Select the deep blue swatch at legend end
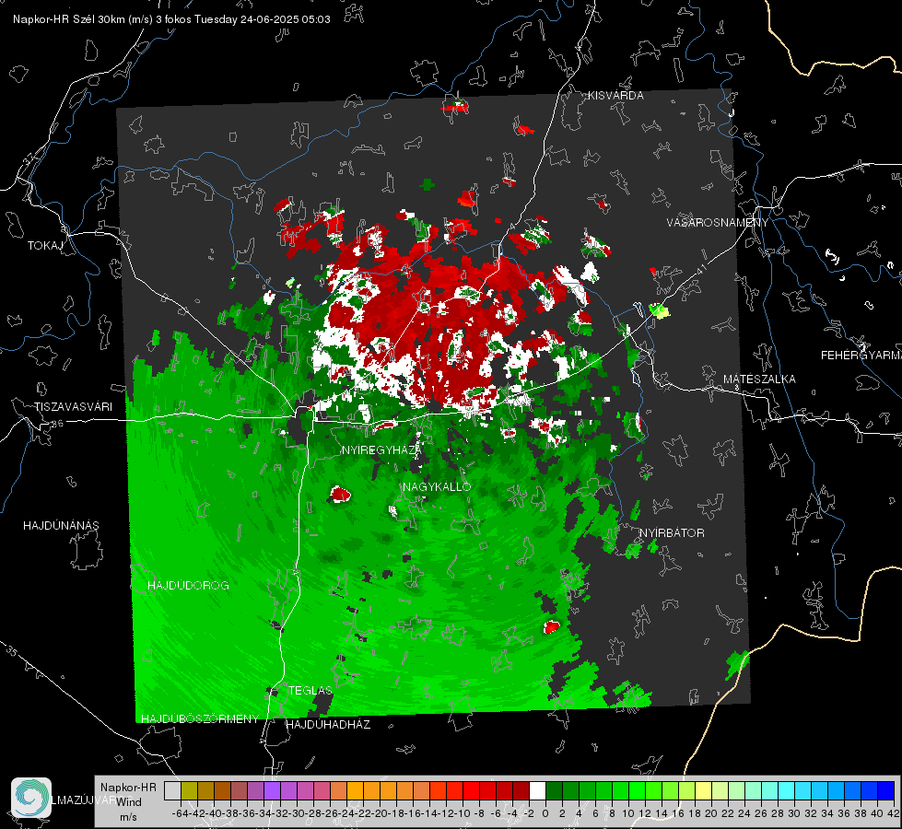902x829 pixels. click(886, 791)
